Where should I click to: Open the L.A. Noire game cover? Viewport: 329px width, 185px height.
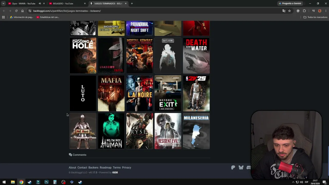140,93
